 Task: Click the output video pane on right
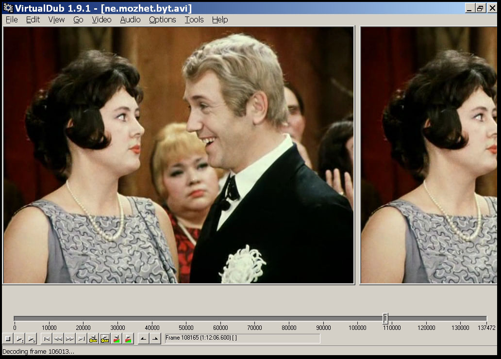[x=429, y=155]
